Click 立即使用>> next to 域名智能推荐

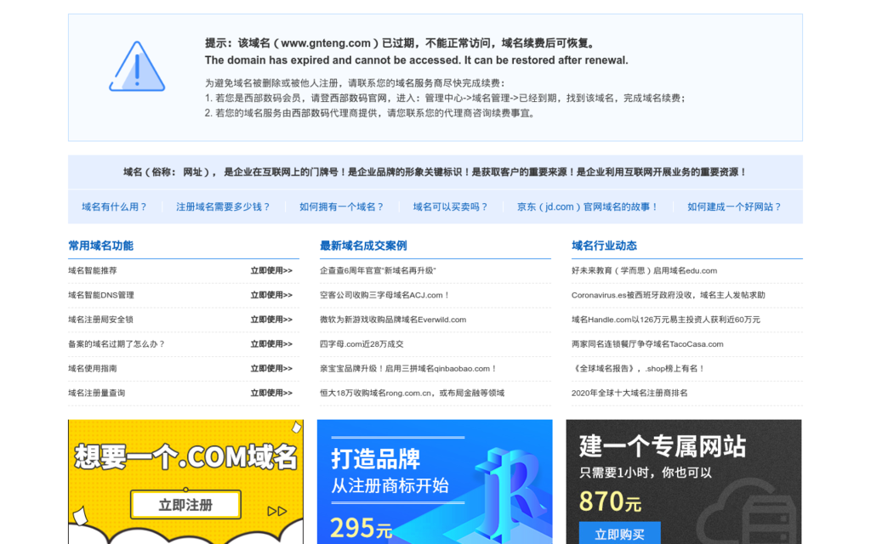point(270,271)
